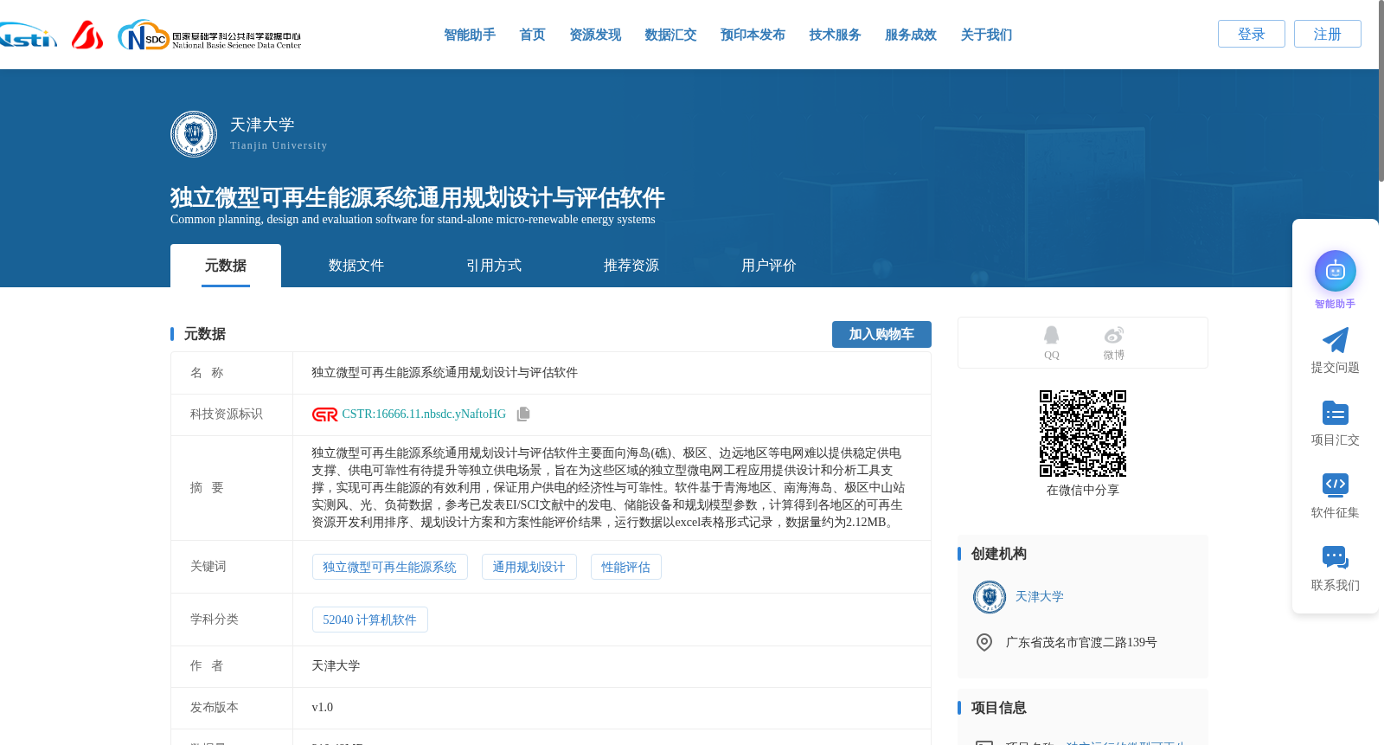Screen dimensions: 1384x745
Task: Go to 首页 in navigation
Action: coord(532,35)
